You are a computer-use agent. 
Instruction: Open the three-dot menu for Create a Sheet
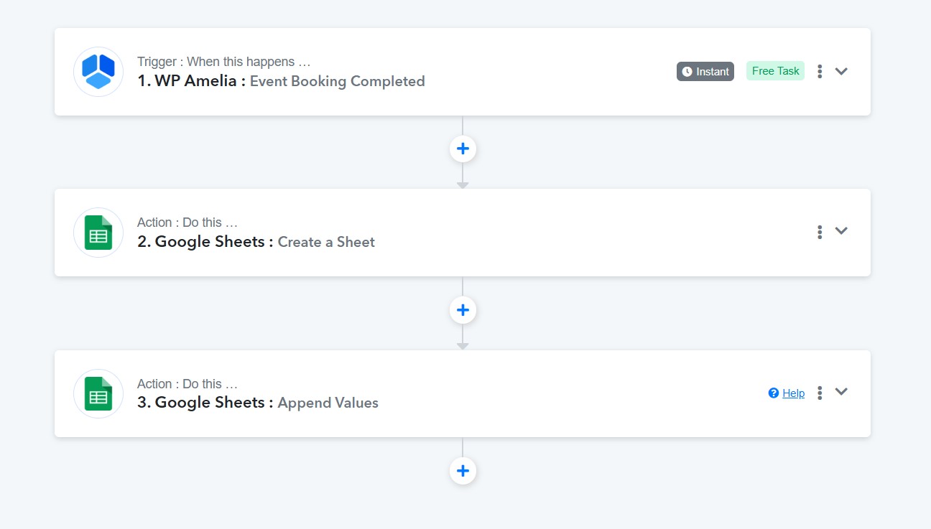[820, 232]
